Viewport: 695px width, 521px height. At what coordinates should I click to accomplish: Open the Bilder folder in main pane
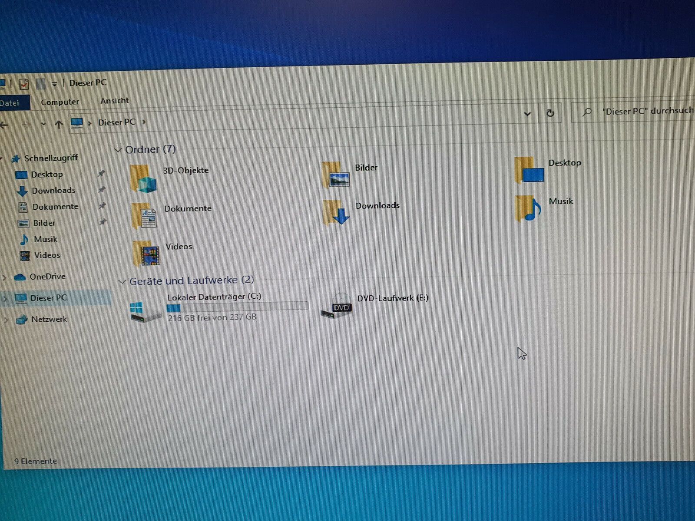point(337,175)
